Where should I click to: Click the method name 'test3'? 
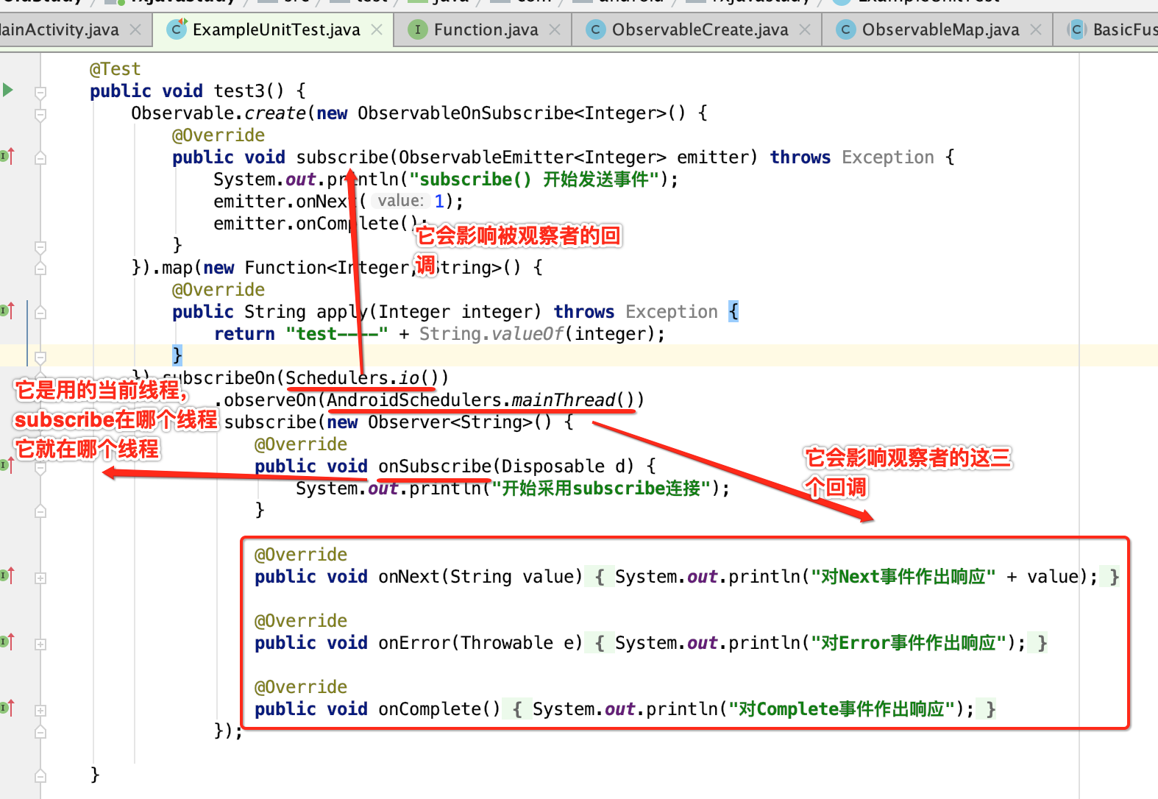[239, 91]
